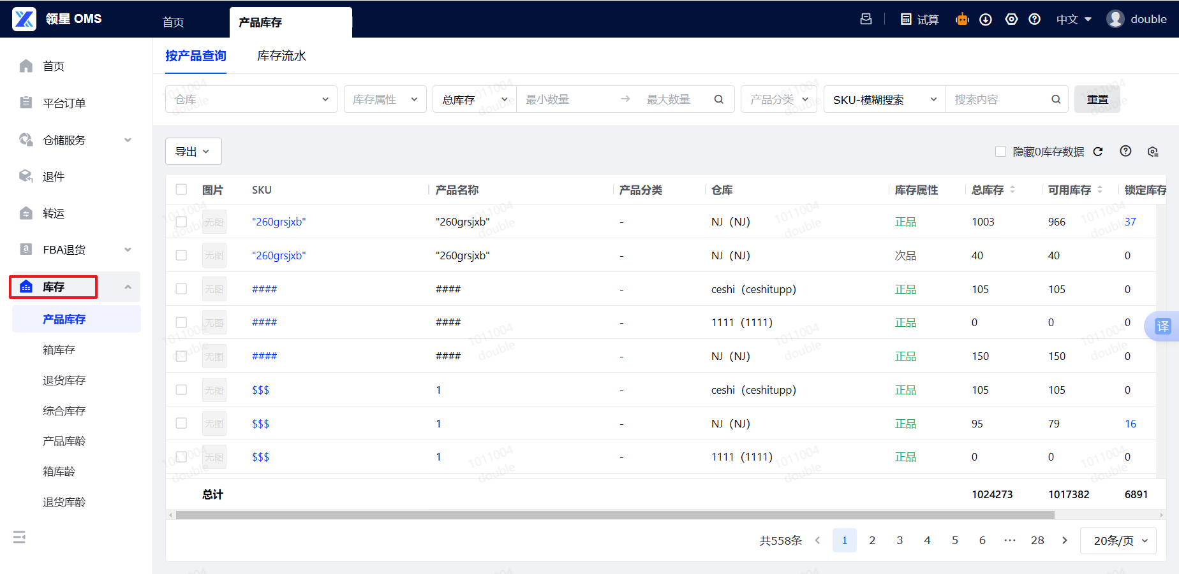The image size is (1179, 574).
Task: Click the search icon in 搜索内容 field
Action: 1056,99
